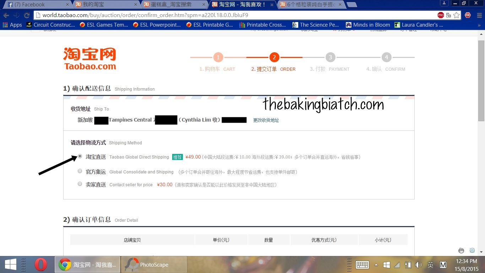Screen dimensions: 485x273
Task: Open the Adblock extension icon
Action: 468,15
